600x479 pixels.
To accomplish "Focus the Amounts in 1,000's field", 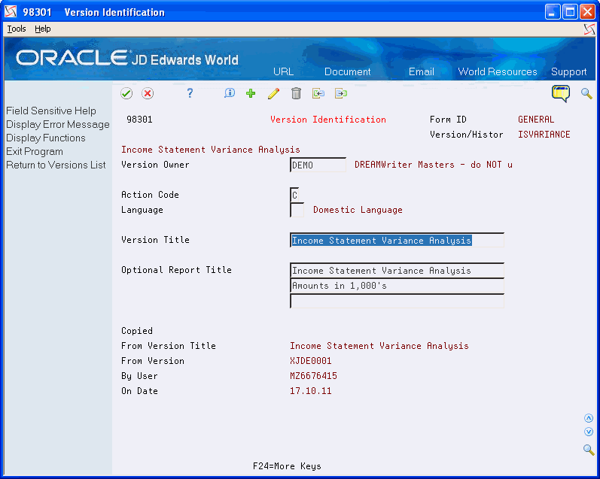I will pyautogui.click(x=397, y=286).
